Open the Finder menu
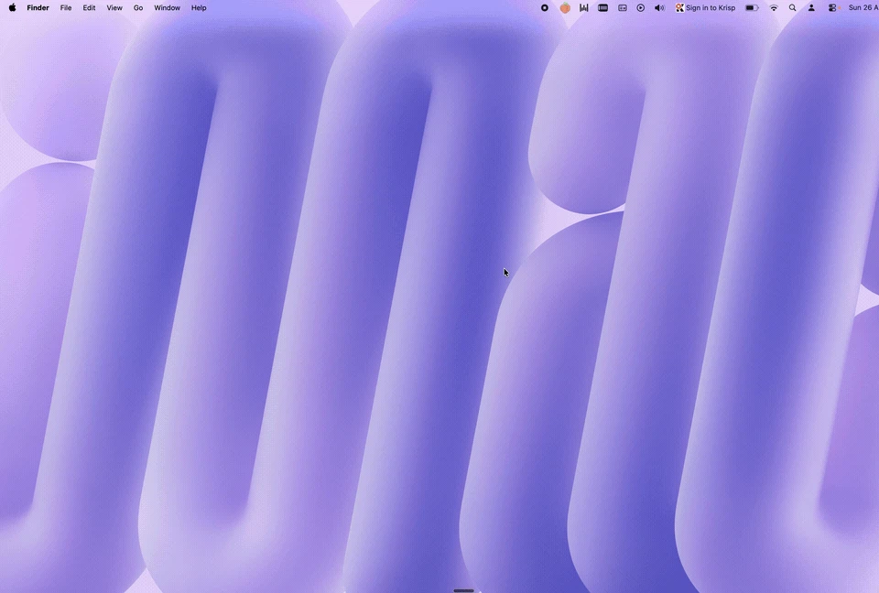Image resolution: width=879 pixels, height=593 pixels. [38, 8]
